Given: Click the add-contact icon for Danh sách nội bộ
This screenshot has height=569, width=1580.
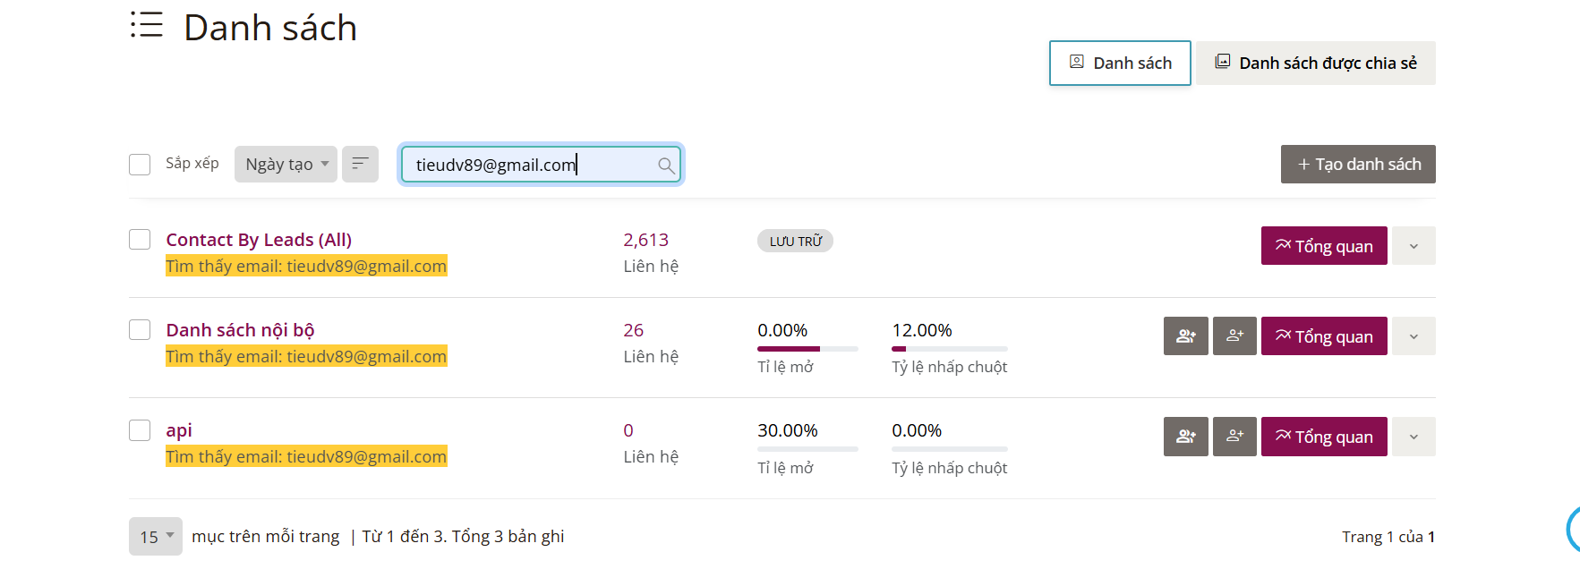Looking at the screenshot, I should click(x=1234, y=336).
